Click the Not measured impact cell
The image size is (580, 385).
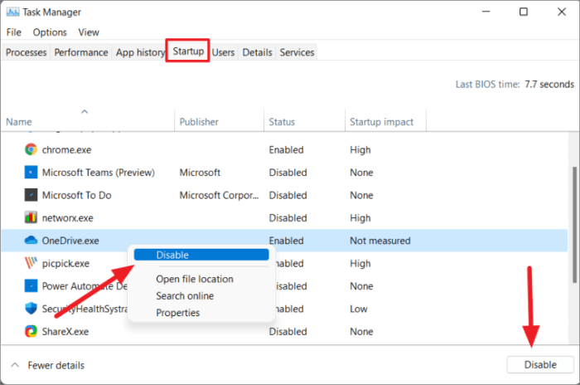(x=380, y=241)
